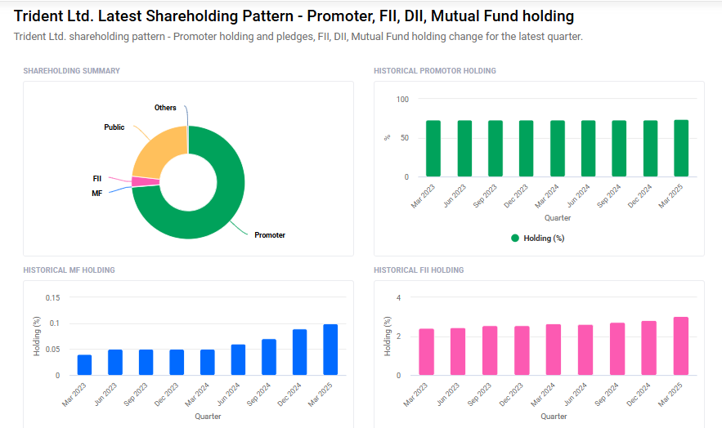Click Sep 2023 bar in FII holding chart
Viewport: 722px width, 428px height.
[490, 350]
